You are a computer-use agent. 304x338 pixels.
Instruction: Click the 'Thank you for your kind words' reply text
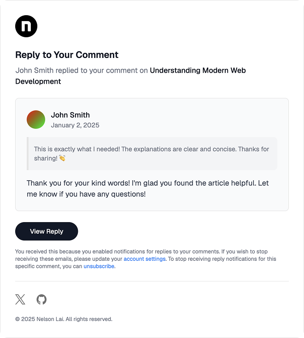pos(148,189)
